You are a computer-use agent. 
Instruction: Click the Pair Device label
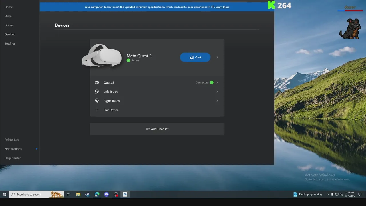[111, 110]
